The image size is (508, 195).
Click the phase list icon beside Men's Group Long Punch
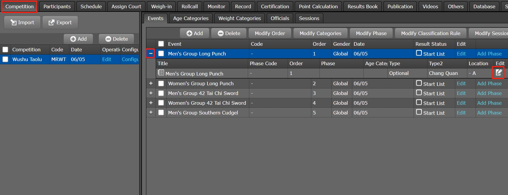[161, 73]
